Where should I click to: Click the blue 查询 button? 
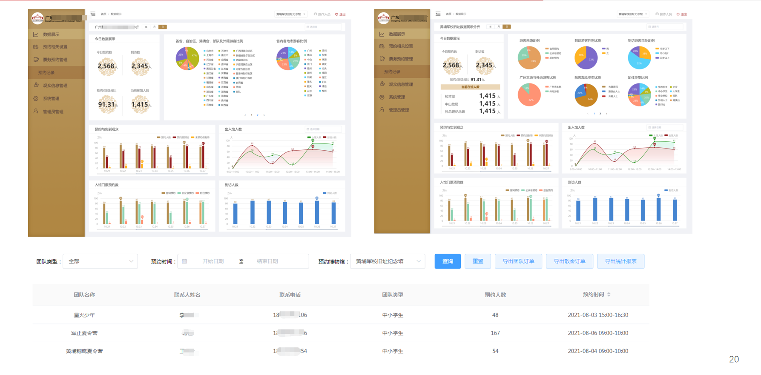click(448, 261)
